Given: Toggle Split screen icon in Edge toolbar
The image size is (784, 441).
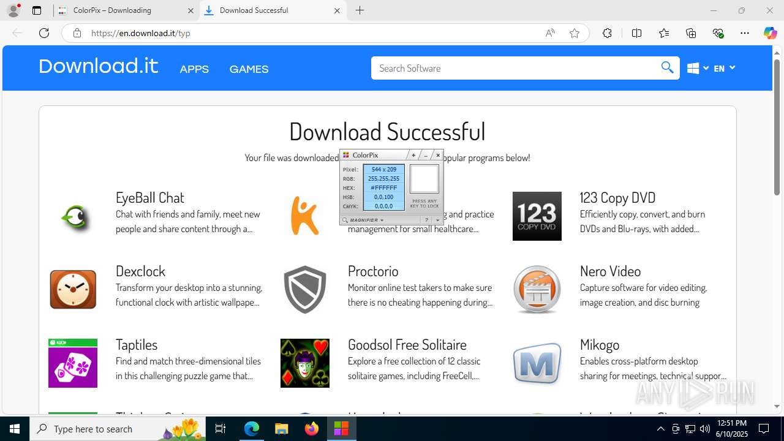Looking at the screenshot, I should coord(636,33).
